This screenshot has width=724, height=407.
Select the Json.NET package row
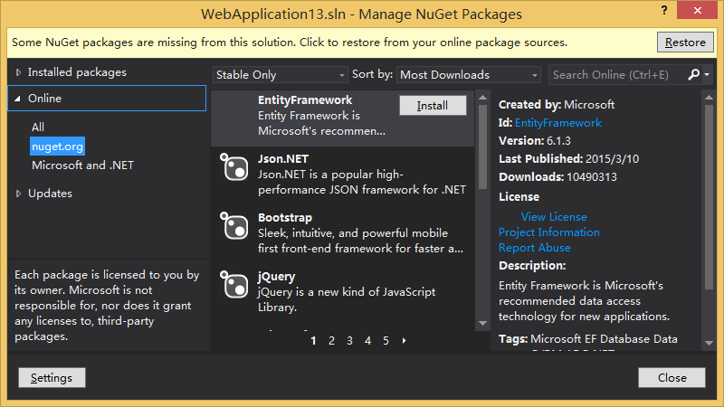pyautogui.click(x=343, y=175)
